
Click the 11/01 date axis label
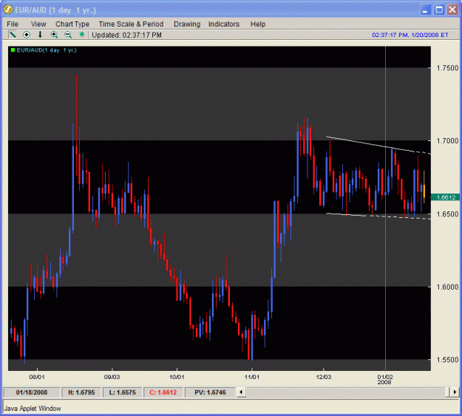point(251,377)
